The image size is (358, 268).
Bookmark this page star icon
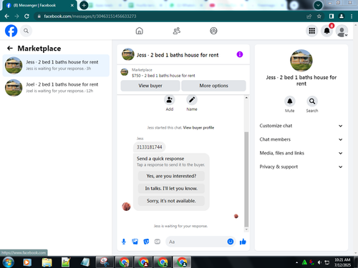tap(319, 16)
